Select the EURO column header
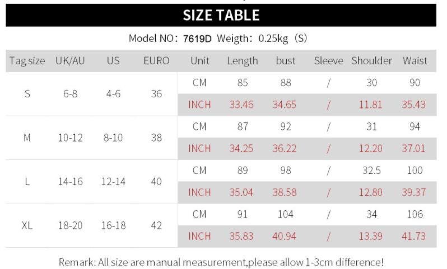447x269 pixels. pyautogui.click(x=156, y=61)
